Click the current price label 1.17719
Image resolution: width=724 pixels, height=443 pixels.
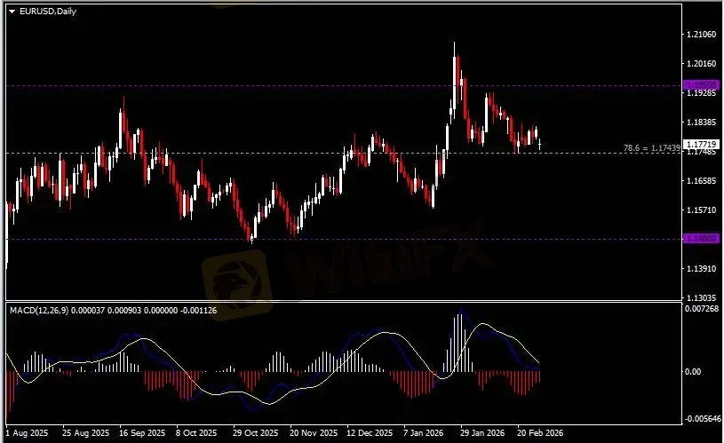(701, 145)
